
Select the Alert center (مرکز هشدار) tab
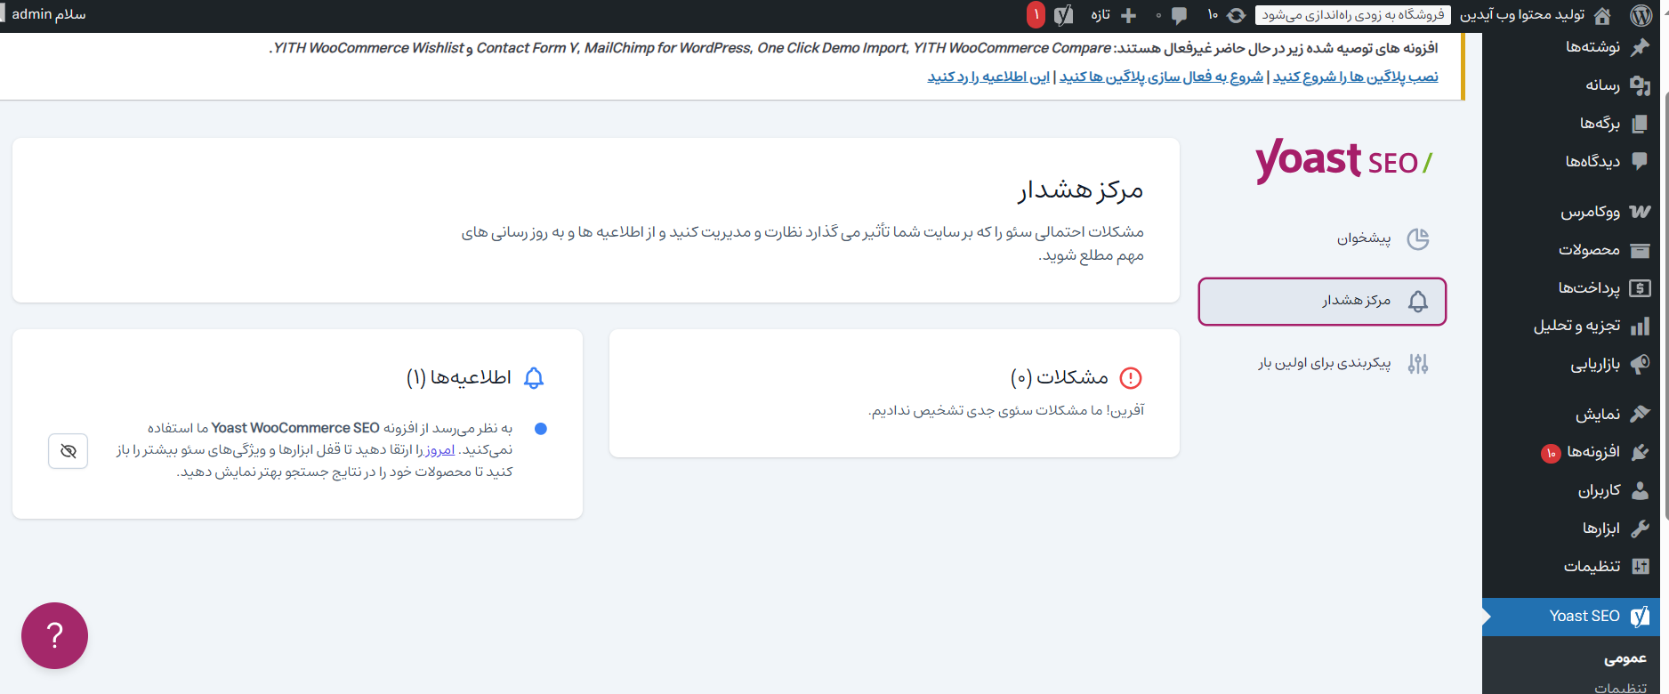(1322, 302)
